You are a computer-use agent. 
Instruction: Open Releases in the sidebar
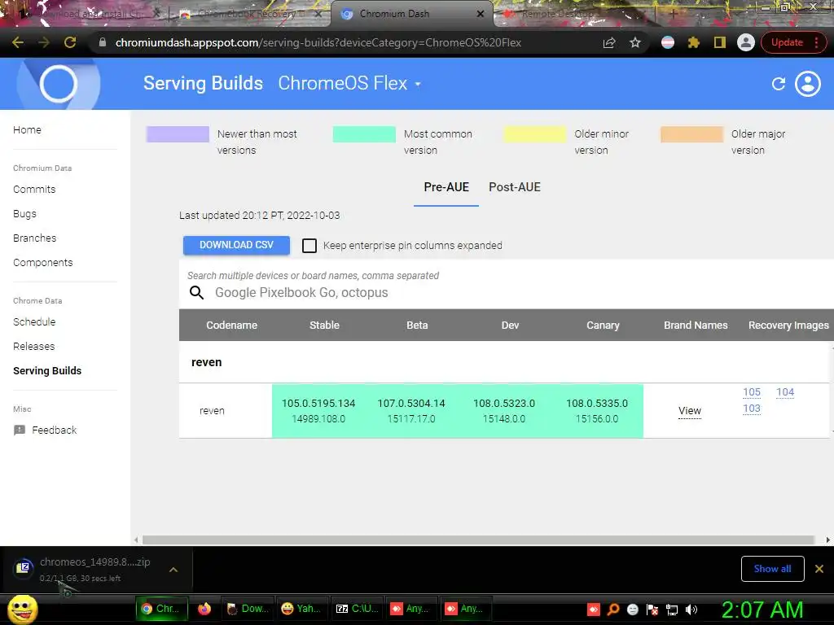pos(33,346)
